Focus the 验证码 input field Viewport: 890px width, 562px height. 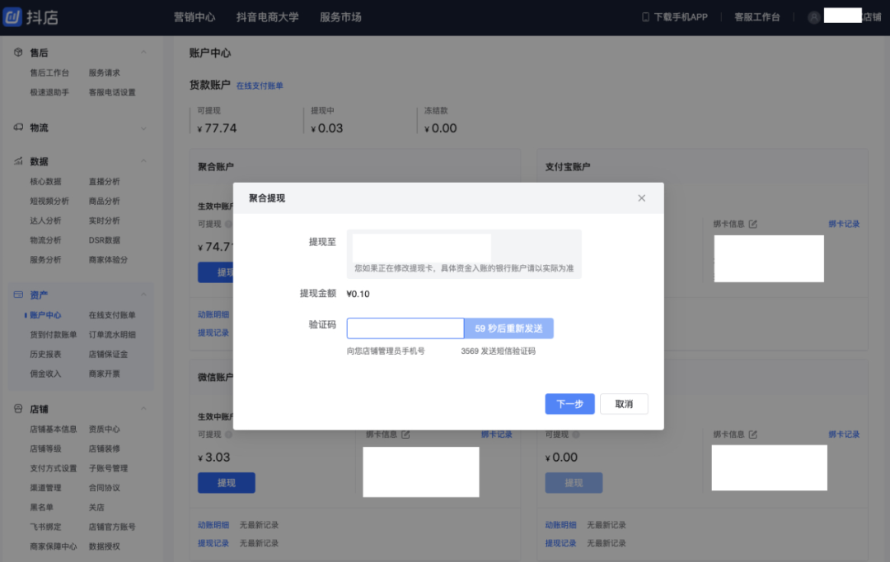(x=405, y=328)
